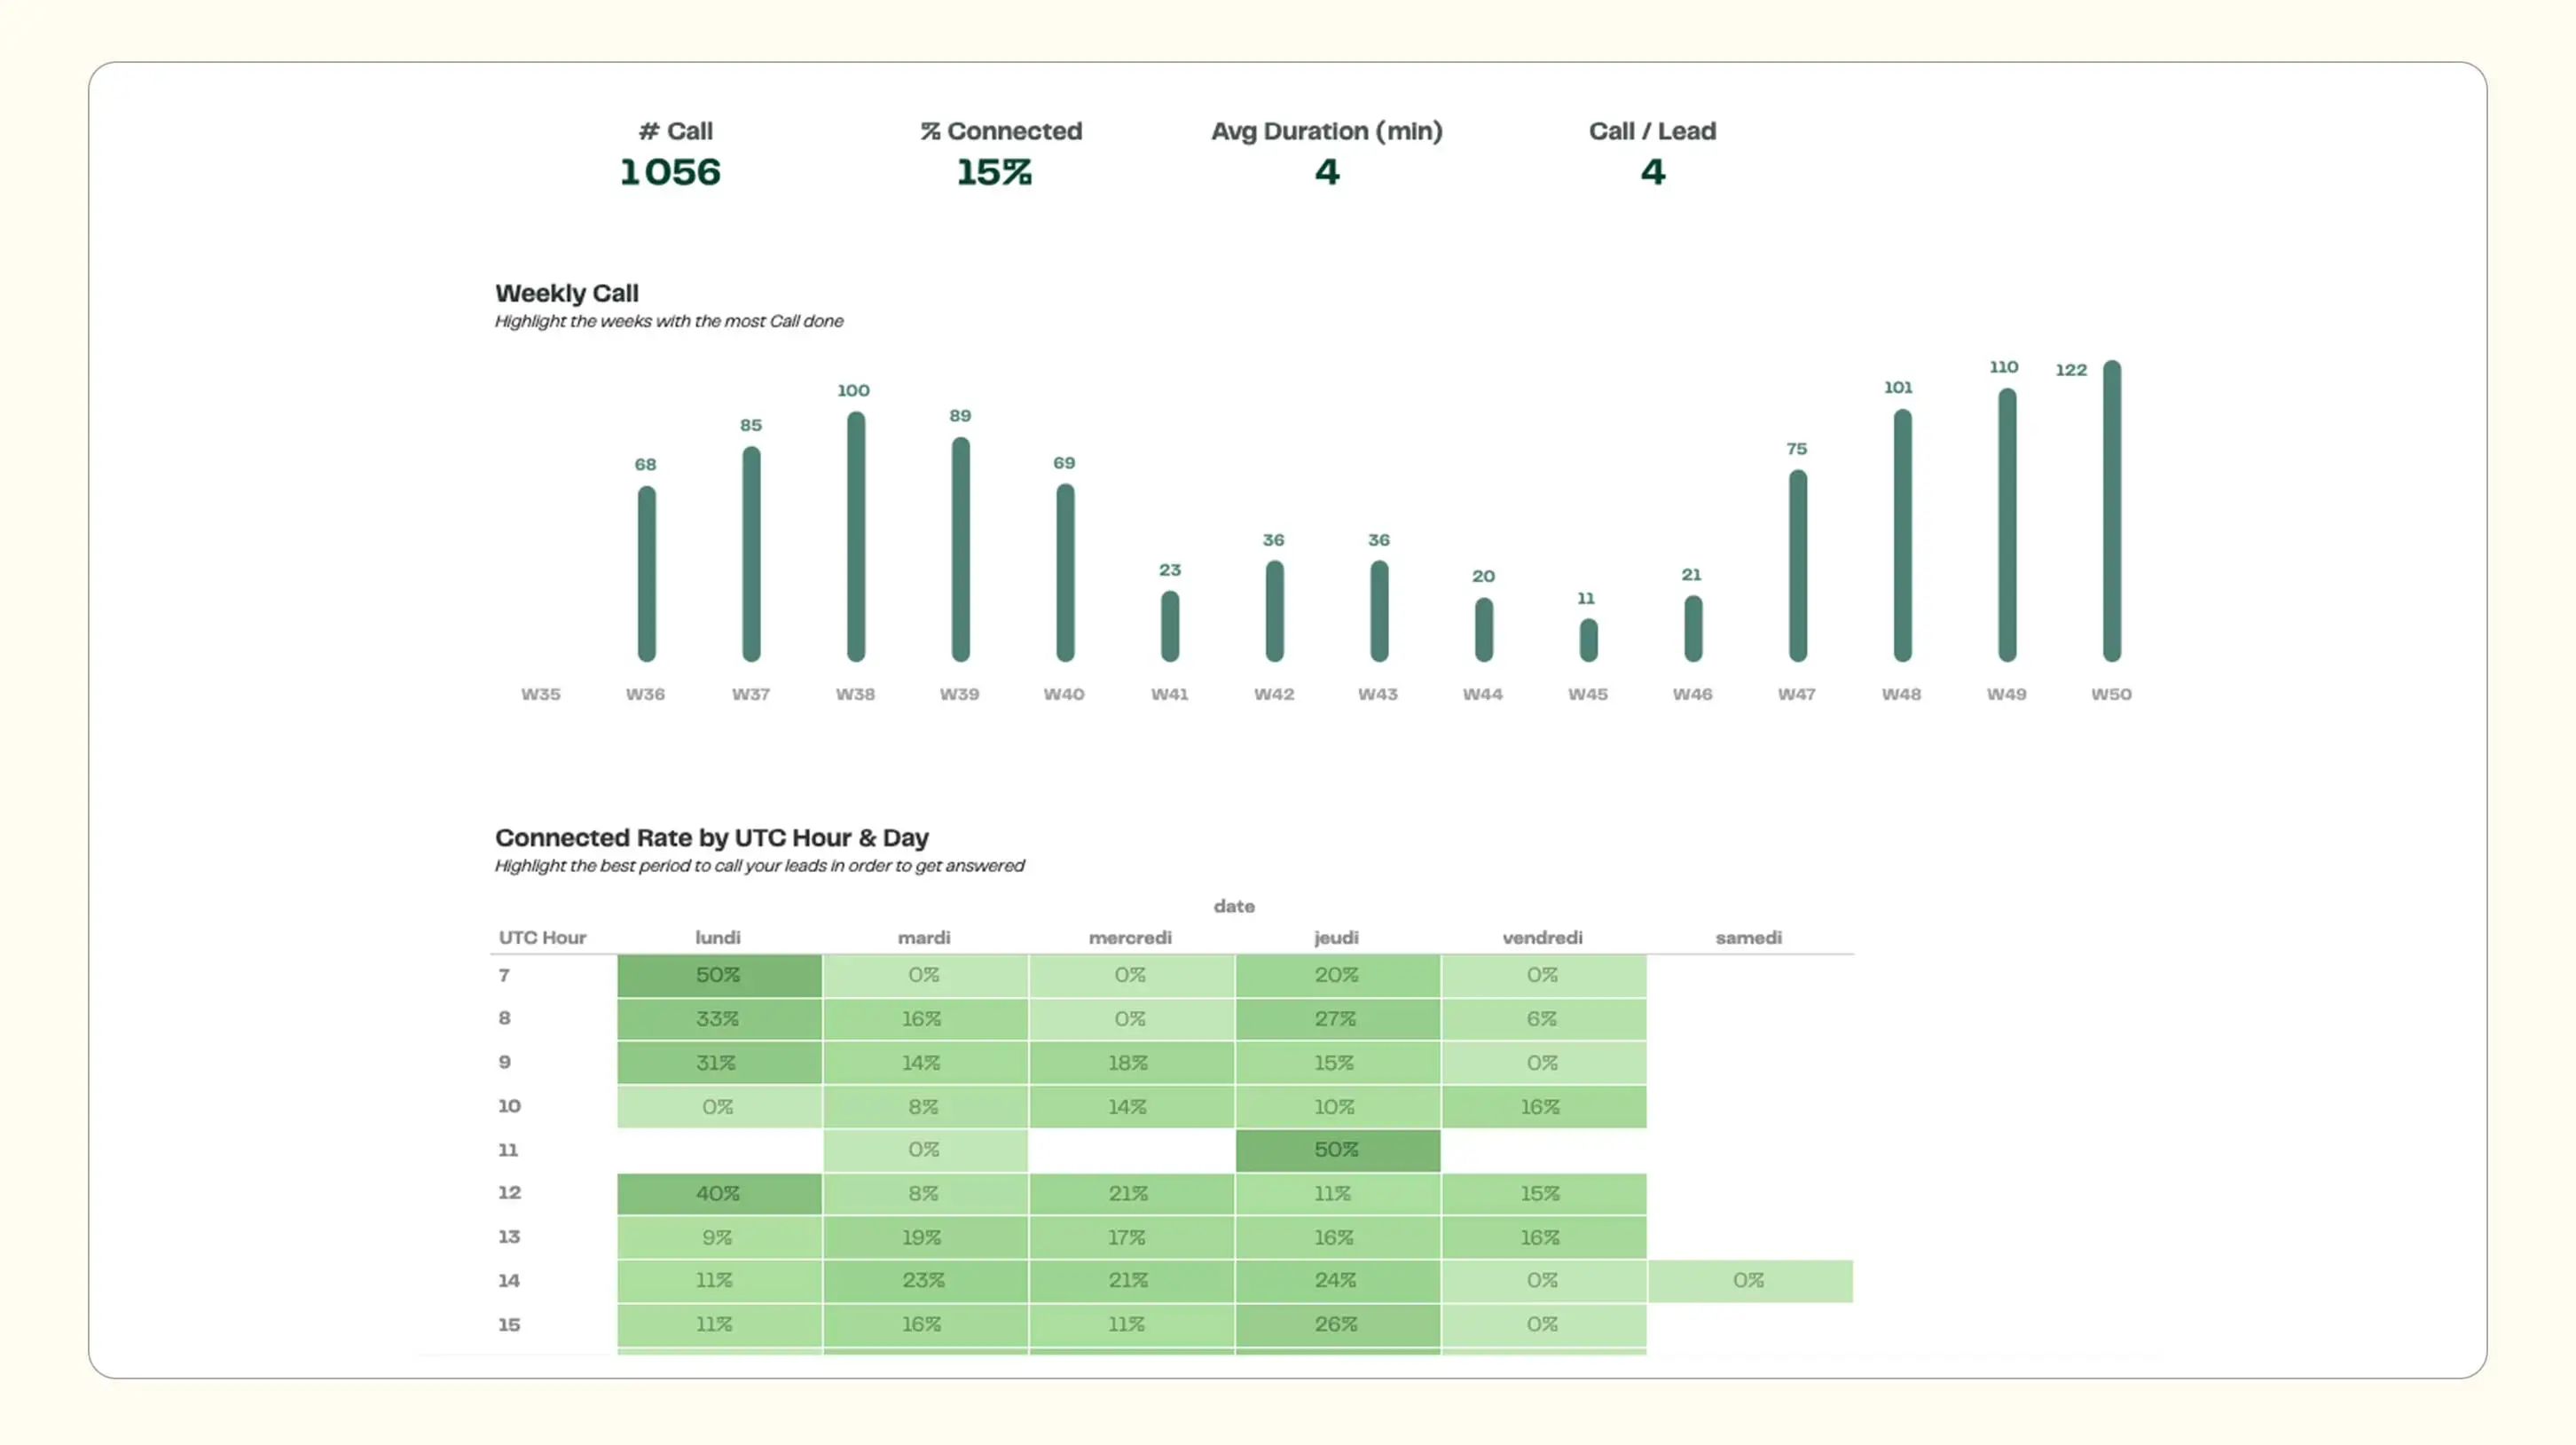Screen dimensions: 2576x1445
Task: Select the samedi column header
Action: [1748, 938]
